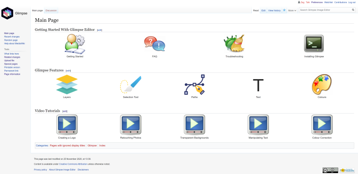This screenshot has height=174, width=358.
Task: Go to Main page in sidebar
Action: pos(9,34)
